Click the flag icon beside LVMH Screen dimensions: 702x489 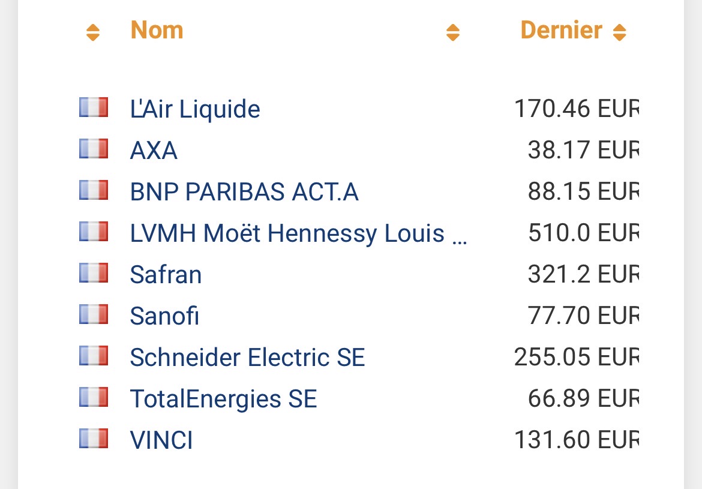[x=94, y=232]
